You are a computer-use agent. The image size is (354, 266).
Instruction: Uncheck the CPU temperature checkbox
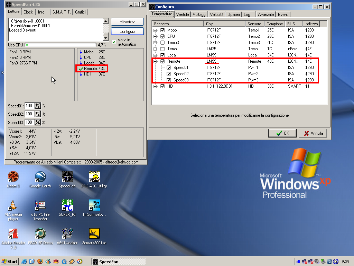[x=162, y=36]
